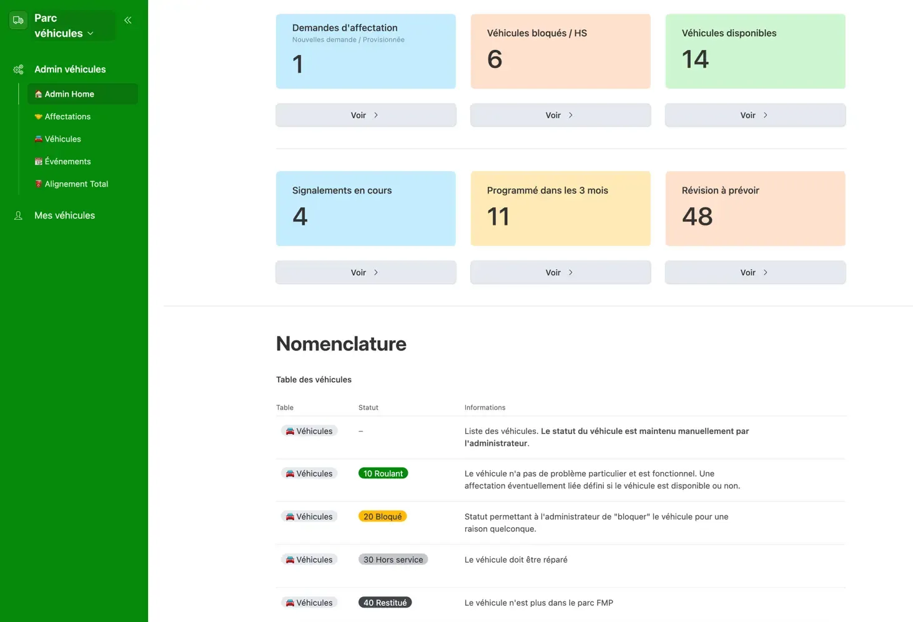Click Véhicules tag in 30 Hors service row
The height and width of the screenshot is (622, 913).
pyautogui.click(x=309, y=560)
